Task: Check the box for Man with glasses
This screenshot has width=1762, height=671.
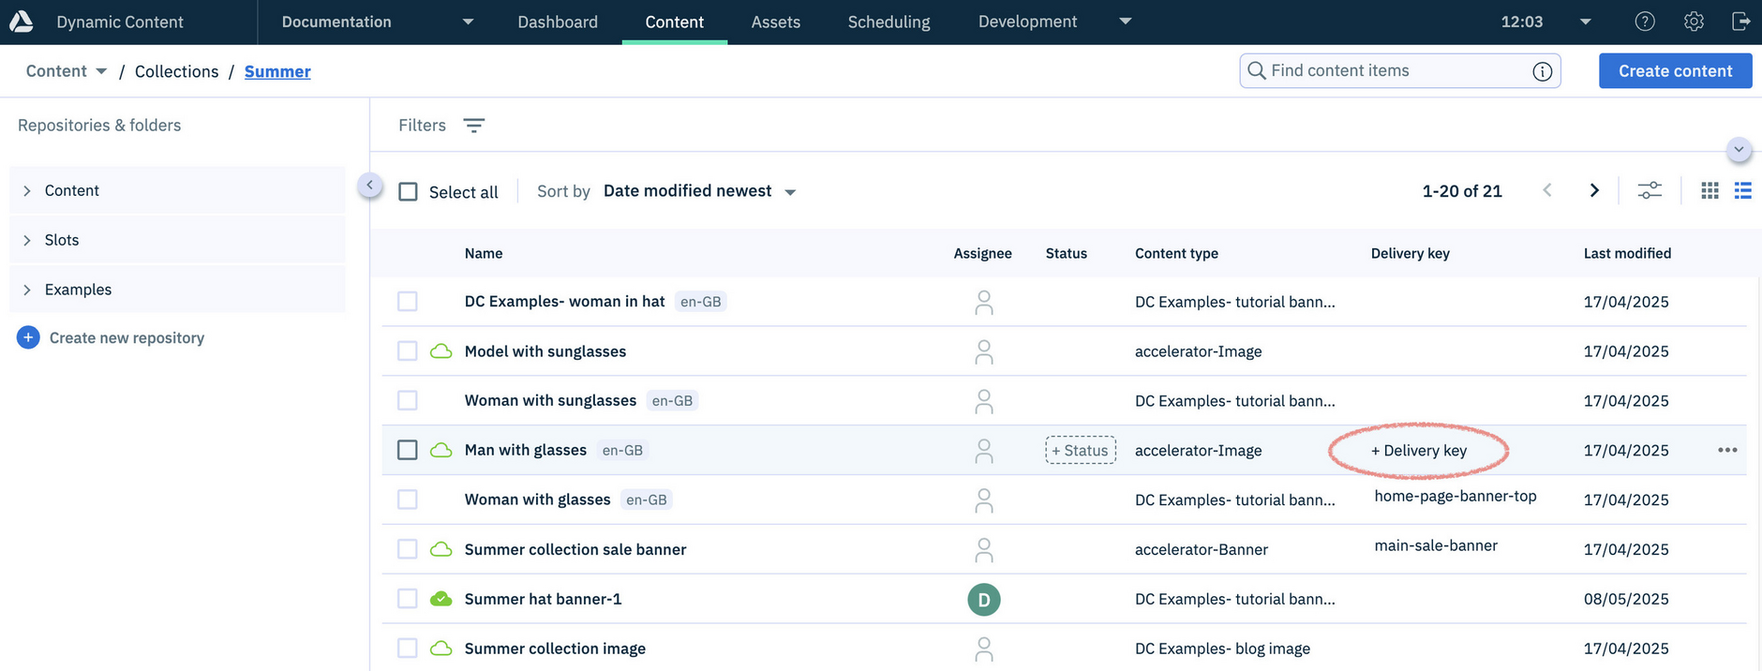Action: (408, 450)
